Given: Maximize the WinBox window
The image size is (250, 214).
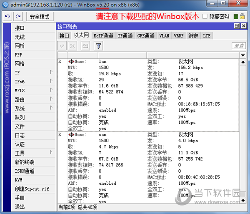Looking at the screenshot, I should (223, 3).
